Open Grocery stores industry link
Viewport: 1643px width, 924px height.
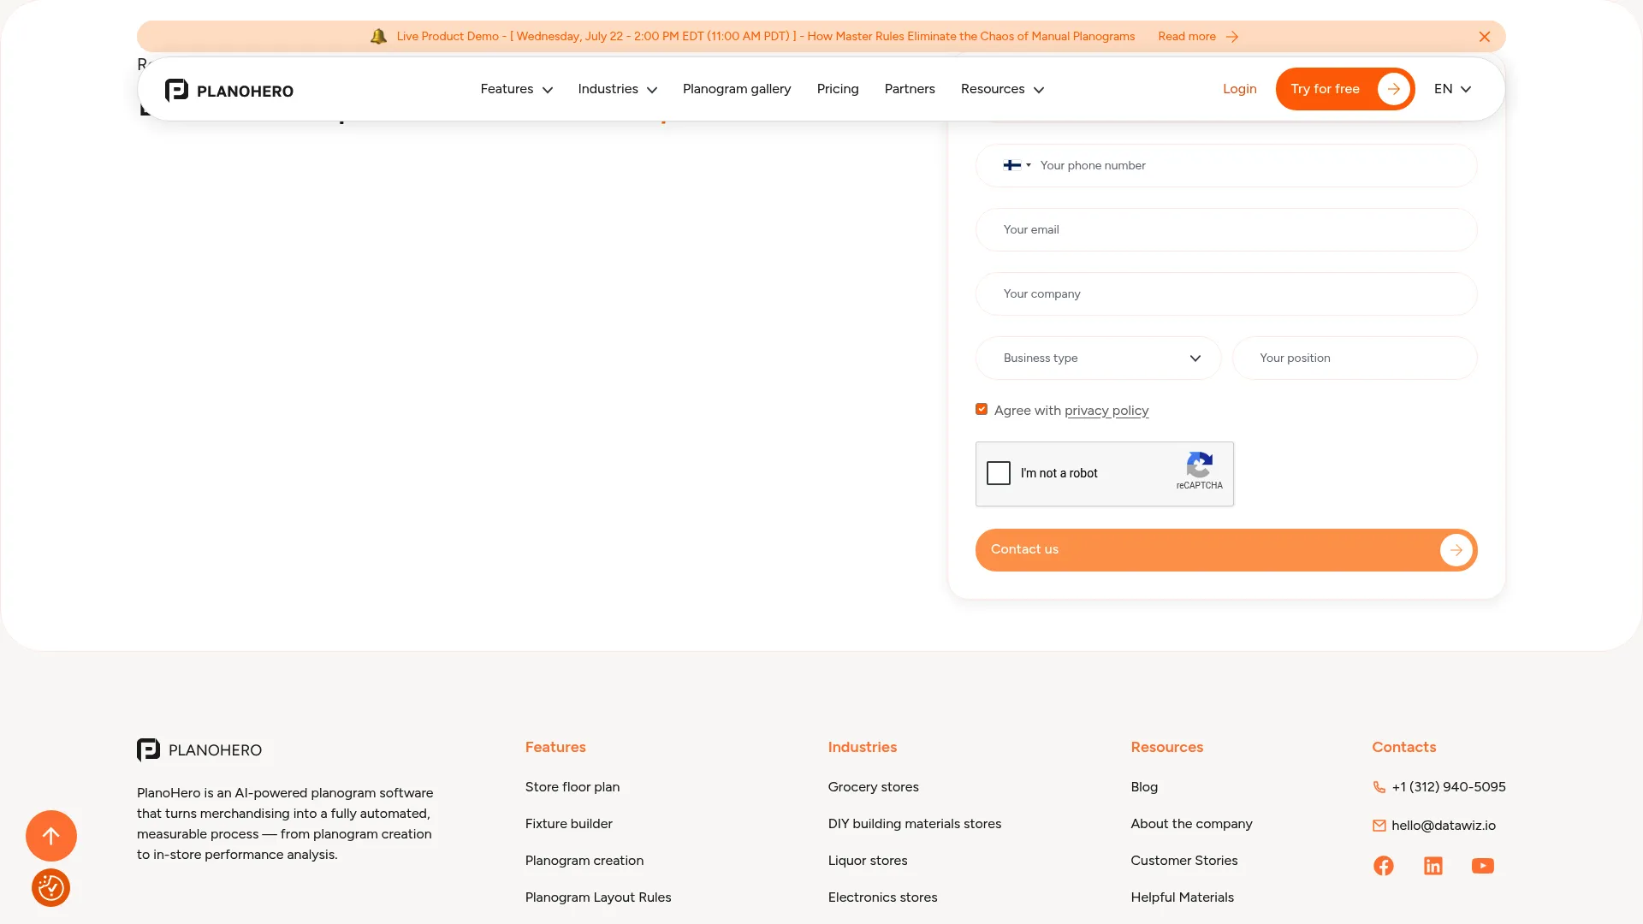874,787
